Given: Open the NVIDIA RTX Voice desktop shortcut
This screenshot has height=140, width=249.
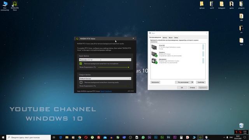Looking at the screenshot, I should [x=15, y=6].
